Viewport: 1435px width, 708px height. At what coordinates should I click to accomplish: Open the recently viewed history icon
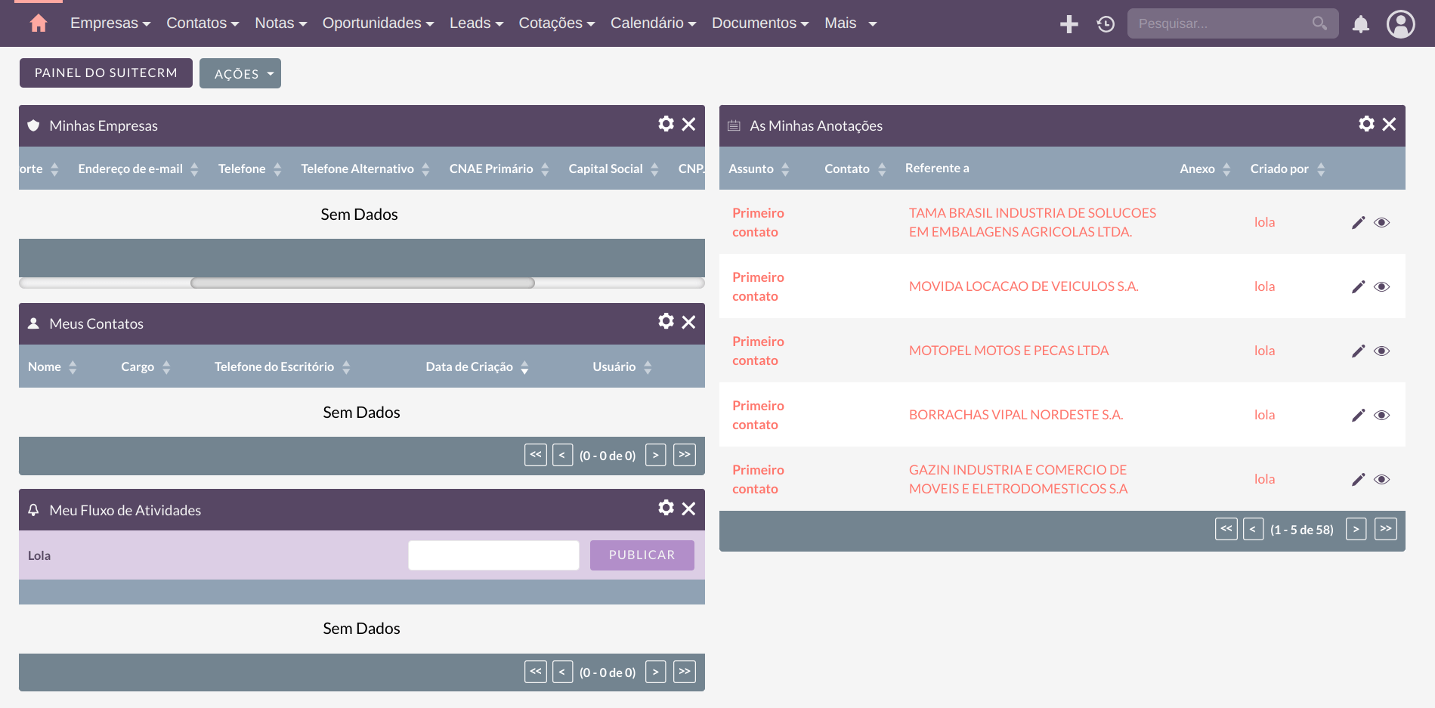pos(1106,24)
